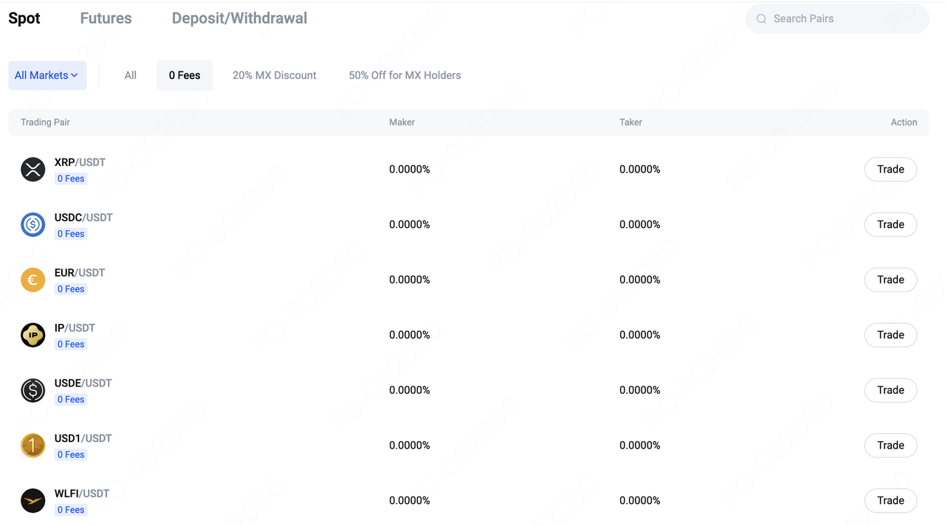Select 50% Off for MX Holders filter
The width and height of the screenshot is (945, 526).
click(405, 75)
